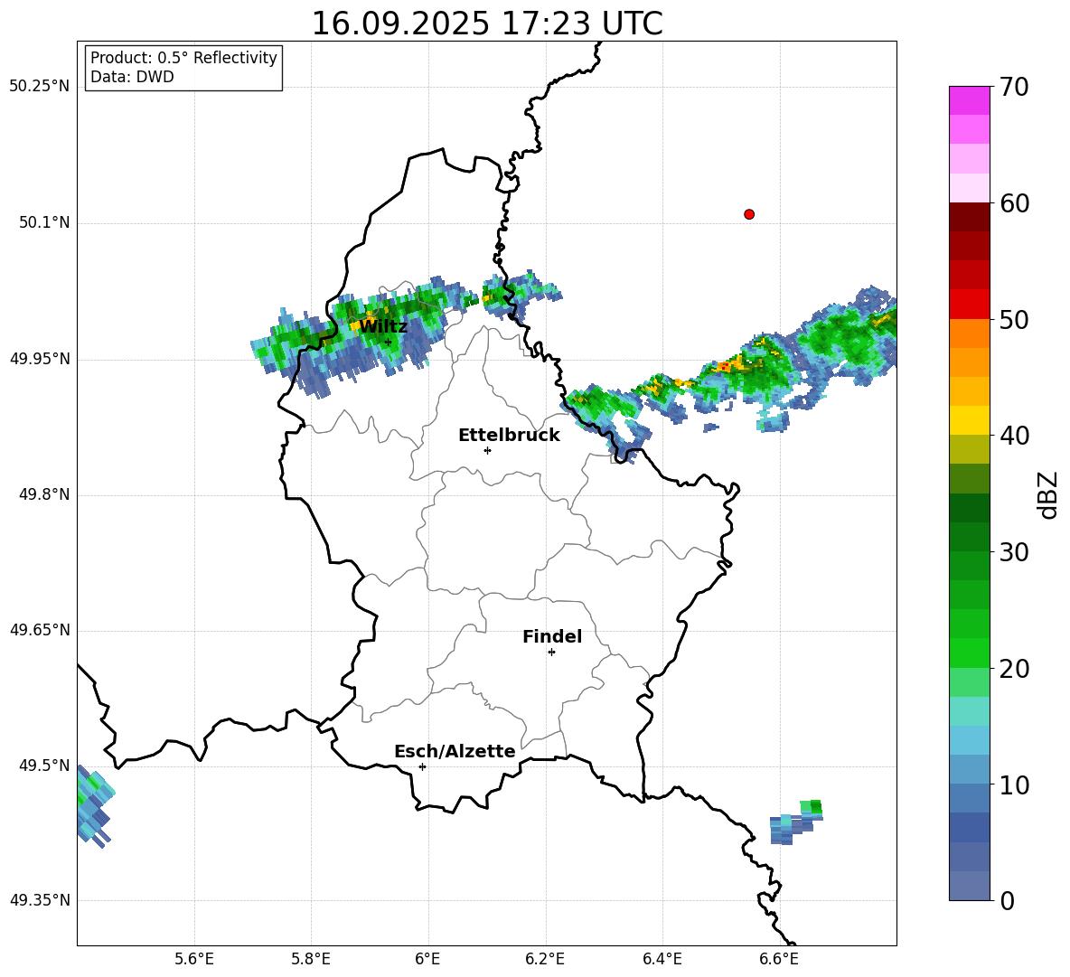The image size is (1070, 977).
Task: Click the 0 label on colorbar
Action: tap(1007, 900)
